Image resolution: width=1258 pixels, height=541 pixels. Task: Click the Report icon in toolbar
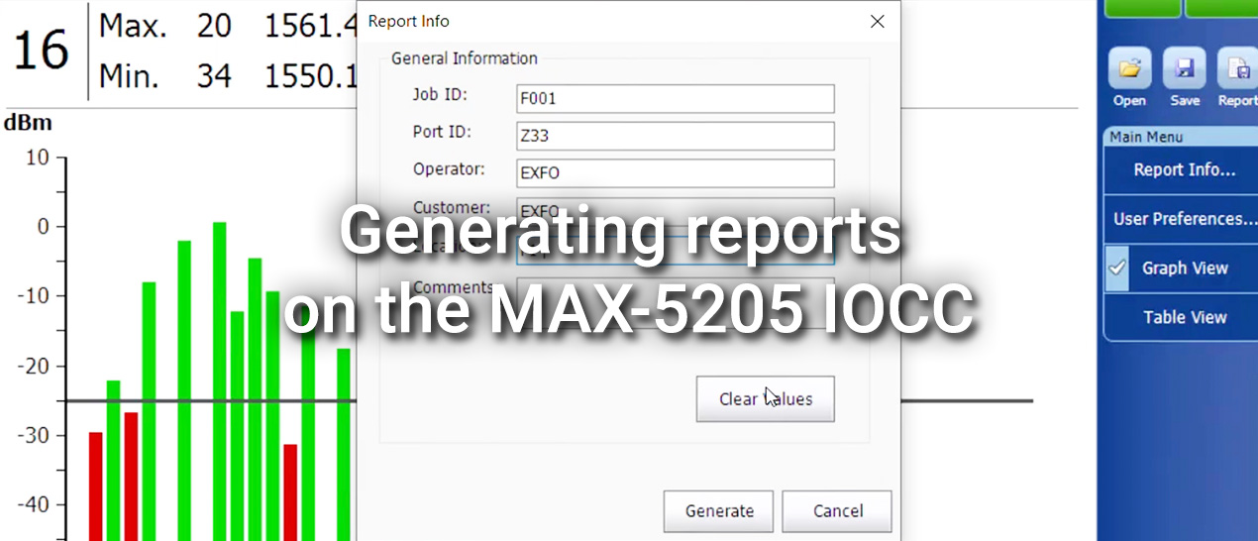pos(1237,69)
